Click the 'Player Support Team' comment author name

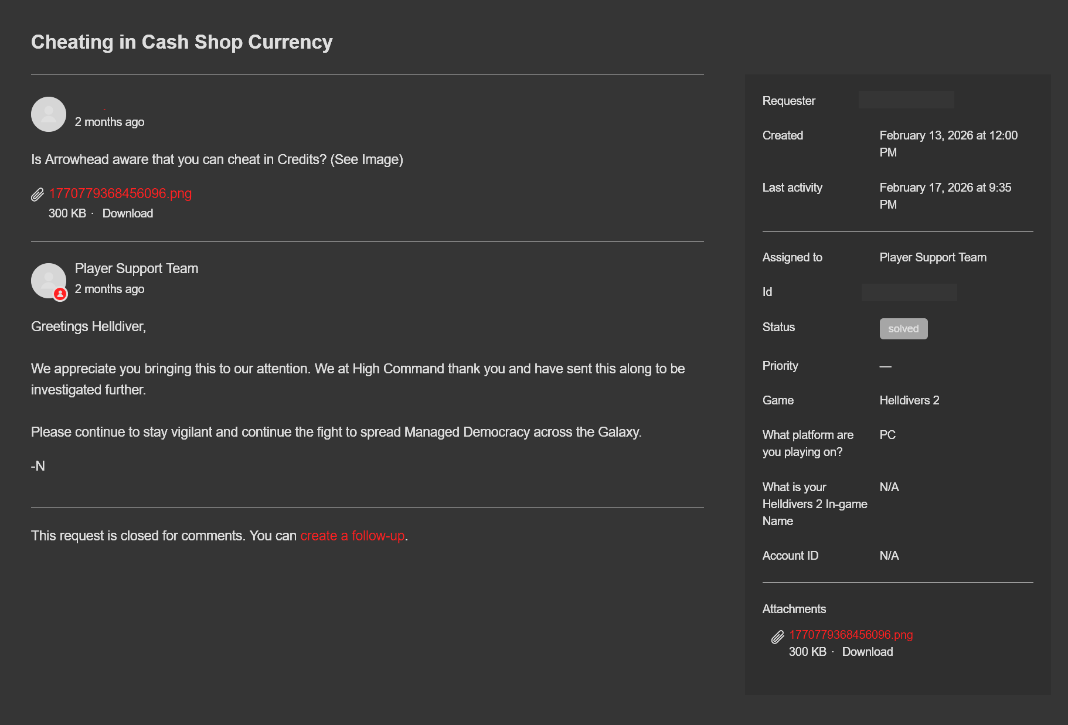point(137,268)
